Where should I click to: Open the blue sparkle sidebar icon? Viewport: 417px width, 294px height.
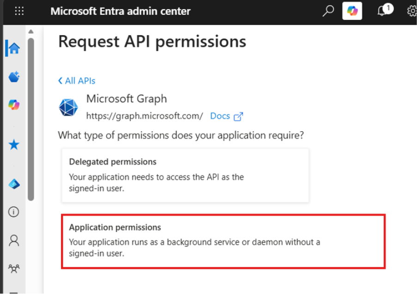[x=14, y=77]
